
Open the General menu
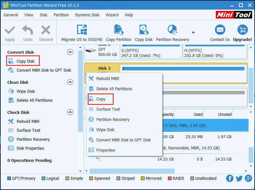[11, 15]
